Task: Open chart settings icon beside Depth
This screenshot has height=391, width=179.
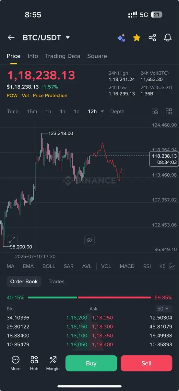Action: pyautogui.click(x=155, y=111)
